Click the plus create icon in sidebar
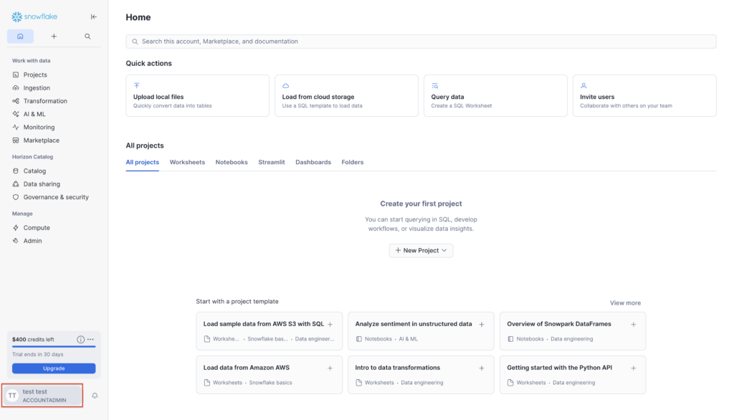734x420 pixels. (54, 36)
